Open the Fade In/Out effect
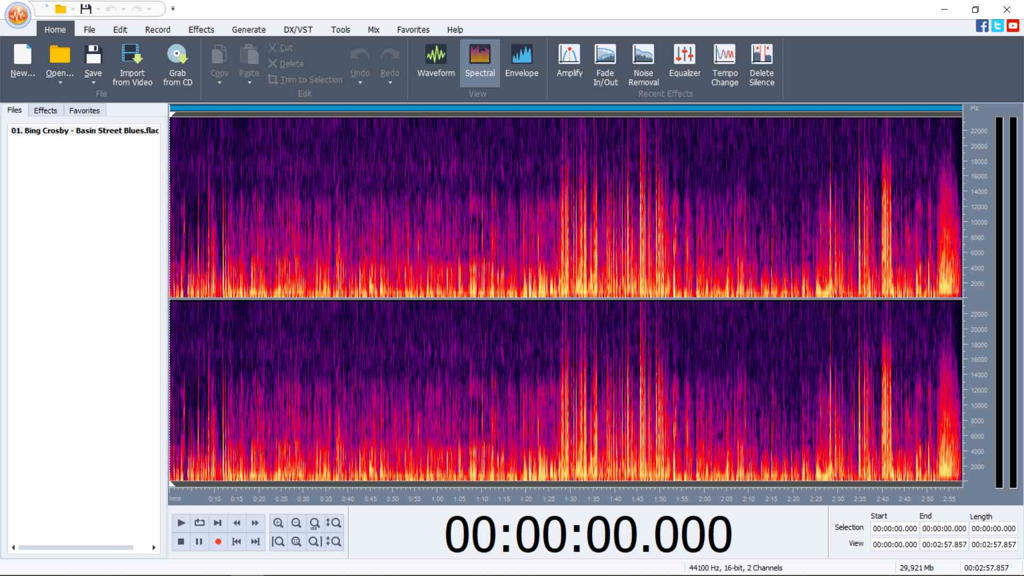This screenshot has height=576, width=1024. (x=605, y=65)
